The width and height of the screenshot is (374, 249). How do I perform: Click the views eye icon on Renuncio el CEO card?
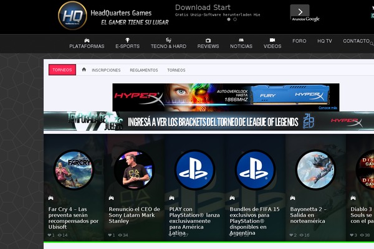tap(120, 235)
